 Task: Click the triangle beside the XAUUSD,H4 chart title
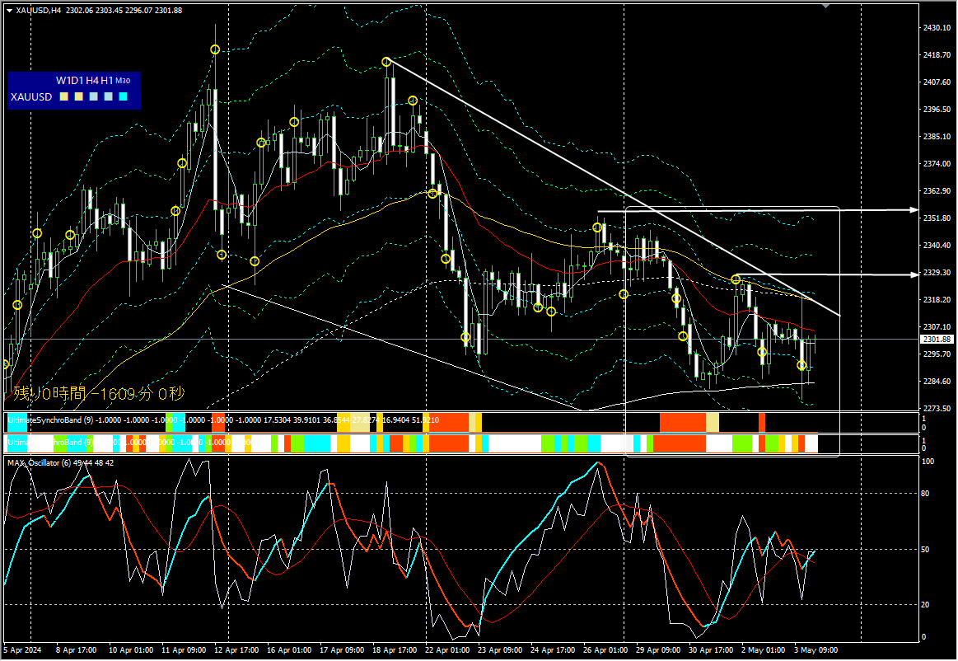9,11
